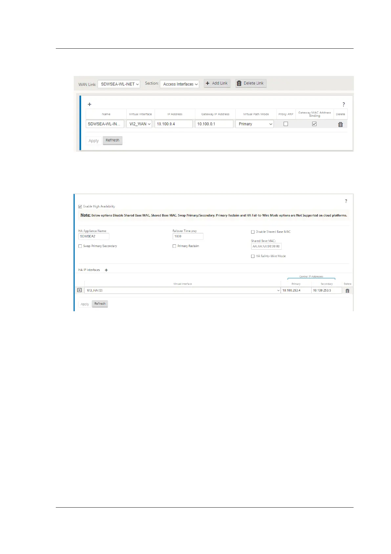The height and width of the screenshot is (554, 391).
Task: Edit Secondary control IP 10.100.253.5
Action: tap(327, 290)
